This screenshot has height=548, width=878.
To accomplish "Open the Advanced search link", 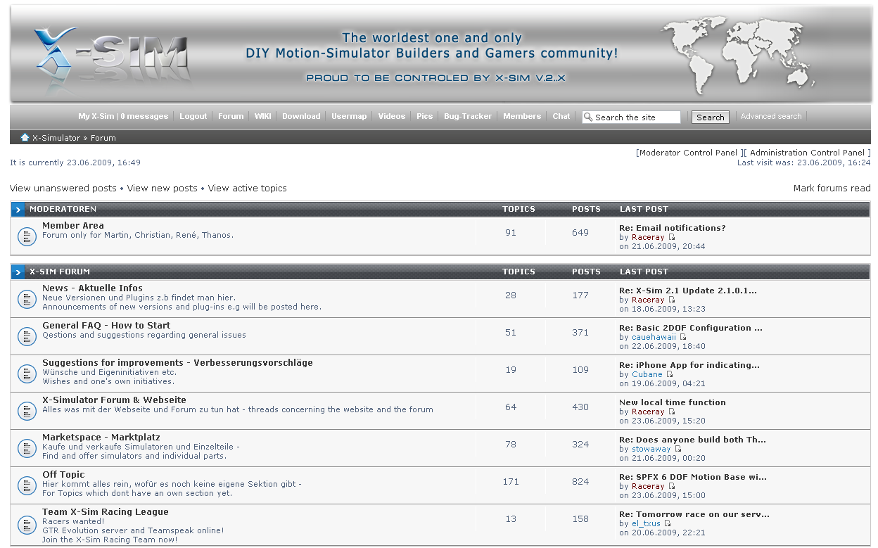I will pos(771,116).
